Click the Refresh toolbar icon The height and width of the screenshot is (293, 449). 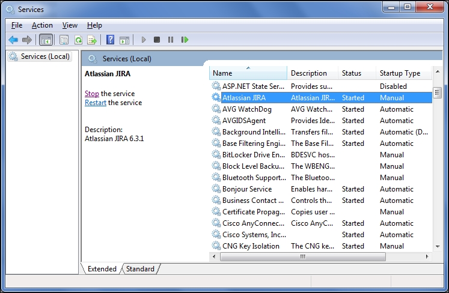pyautogui.click(x=78, y=40)
